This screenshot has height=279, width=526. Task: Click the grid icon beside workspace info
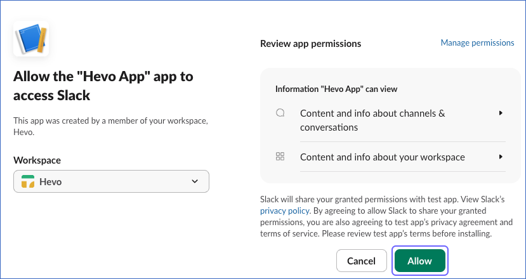click(x=280, y=157)
